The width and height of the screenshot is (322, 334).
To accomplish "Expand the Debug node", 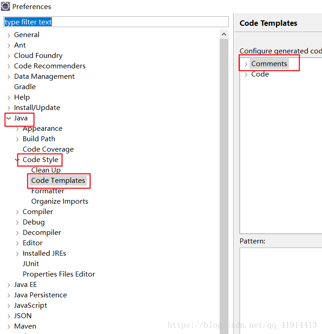I will (18, 222).
